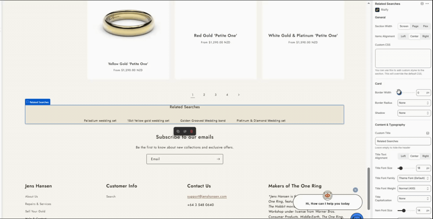
Task: Click the Title Font Size slider
Action: tap(406, 168)
